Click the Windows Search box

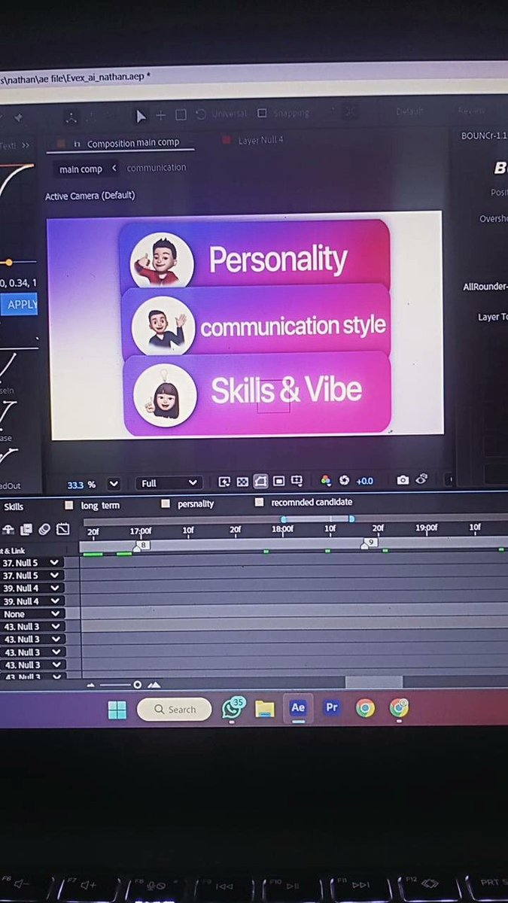(175, 709)
